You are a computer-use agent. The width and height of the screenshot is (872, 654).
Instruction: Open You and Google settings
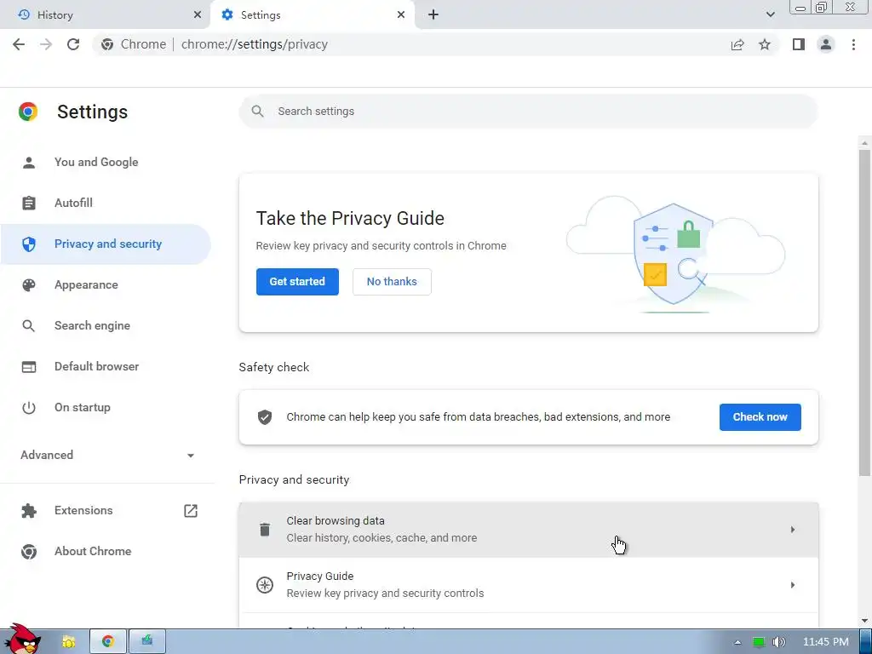(106, 163)
